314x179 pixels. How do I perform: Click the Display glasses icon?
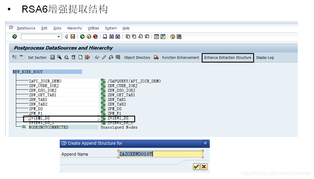tap(97, 58)
